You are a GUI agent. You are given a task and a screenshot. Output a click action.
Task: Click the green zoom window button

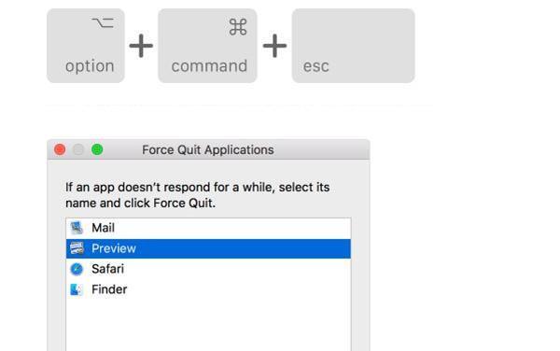tap(97, 149)
